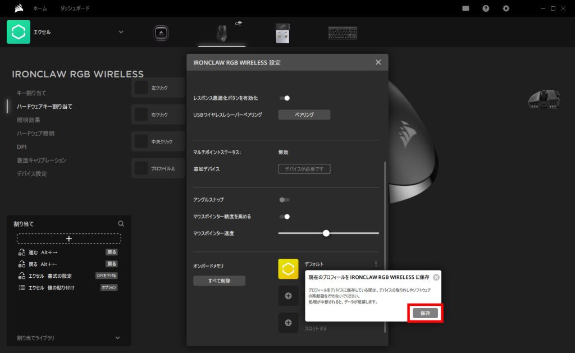Click the Corsair sails logo
This screenshot has height=353, width=575.
click(19, 8)
